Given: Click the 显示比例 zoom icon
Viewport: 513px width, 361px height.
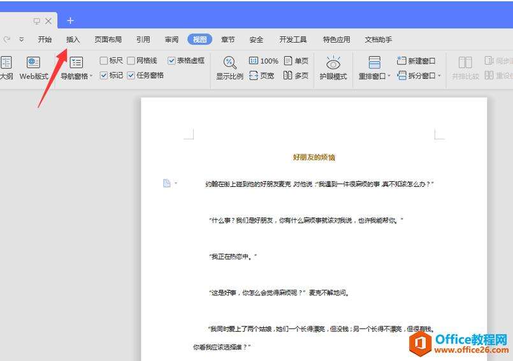Looking at the screenshot, I should coord(229,68).
